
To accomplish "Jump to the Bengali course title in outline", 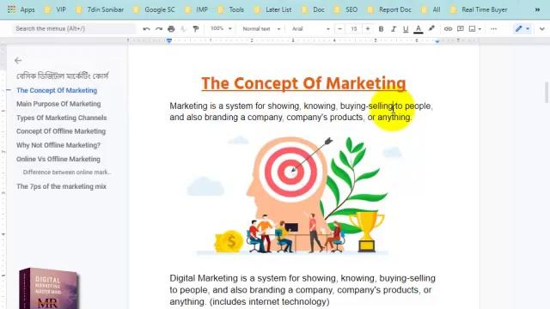I will (x=63, y=76).
